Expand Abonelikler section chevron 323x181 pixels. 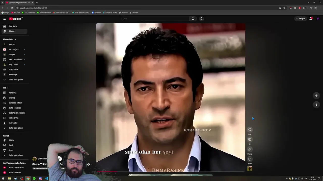(x=15, y=39)
